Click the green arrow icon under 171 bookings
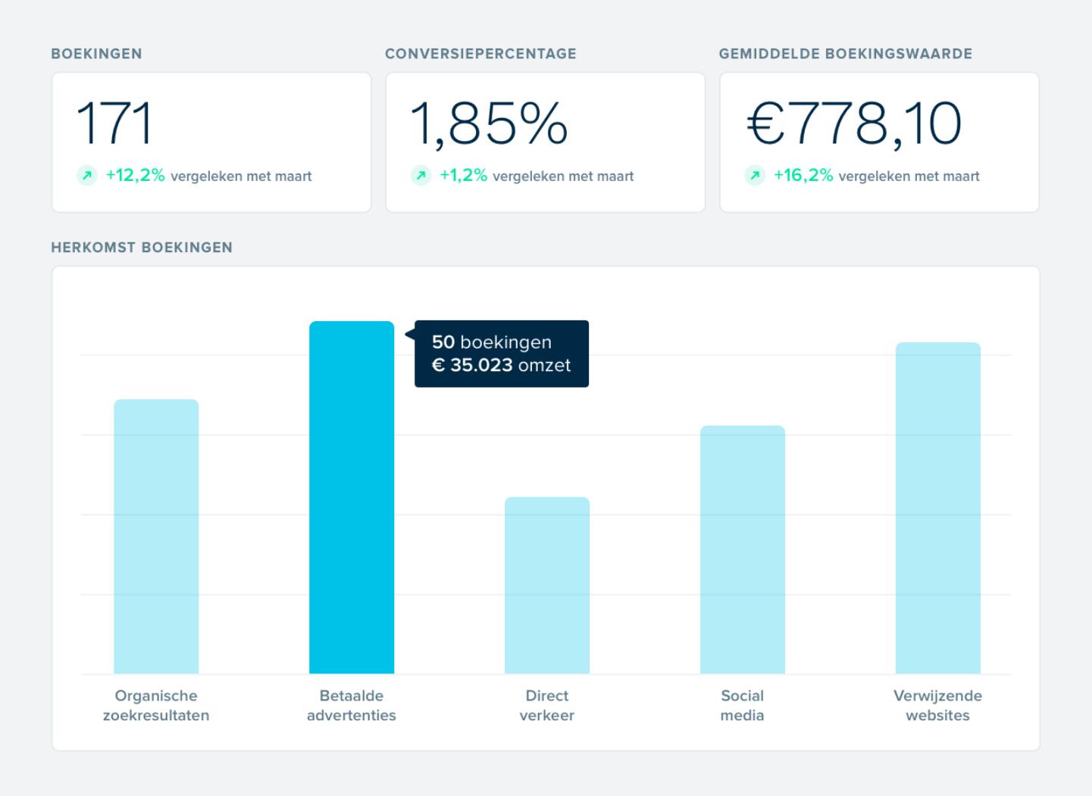 (87, 176)
